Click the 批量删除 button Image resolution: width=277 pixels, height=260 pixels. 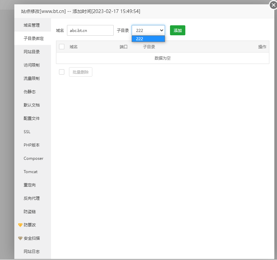(80, 72)
